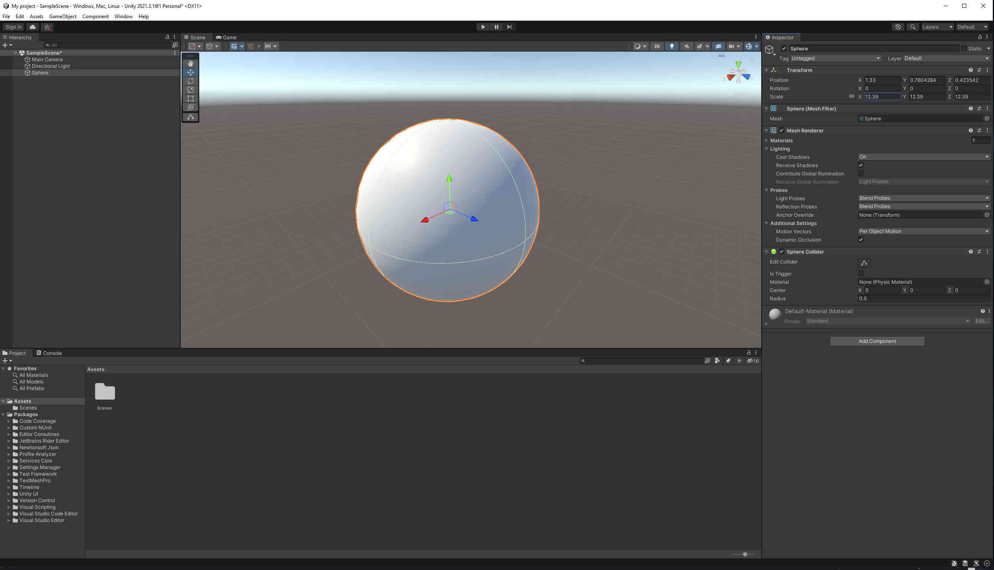The width and height of the screenshot is (994, 570).
Task: Toggle scene lighting bulb icon
Action: (x=671, y=46)
